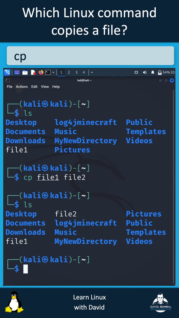The width and height of the screenshot is (179, 318).
Task: Click 'Desktop' in the first ls output
Action: click(x=21, y=122)
